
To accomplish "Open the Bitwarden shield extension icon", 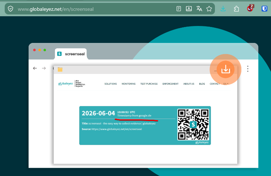I will click(x=264, y=9).
